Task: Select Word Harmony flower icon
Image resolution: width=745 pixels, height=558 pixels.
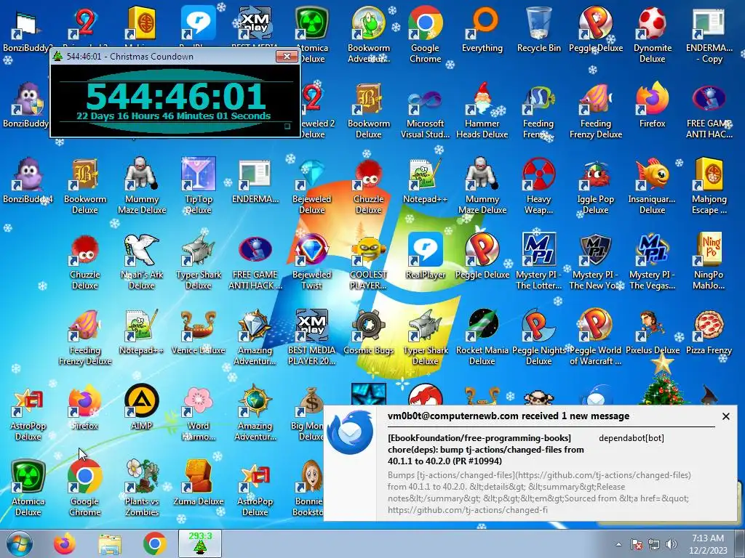Action: [199, 412]
